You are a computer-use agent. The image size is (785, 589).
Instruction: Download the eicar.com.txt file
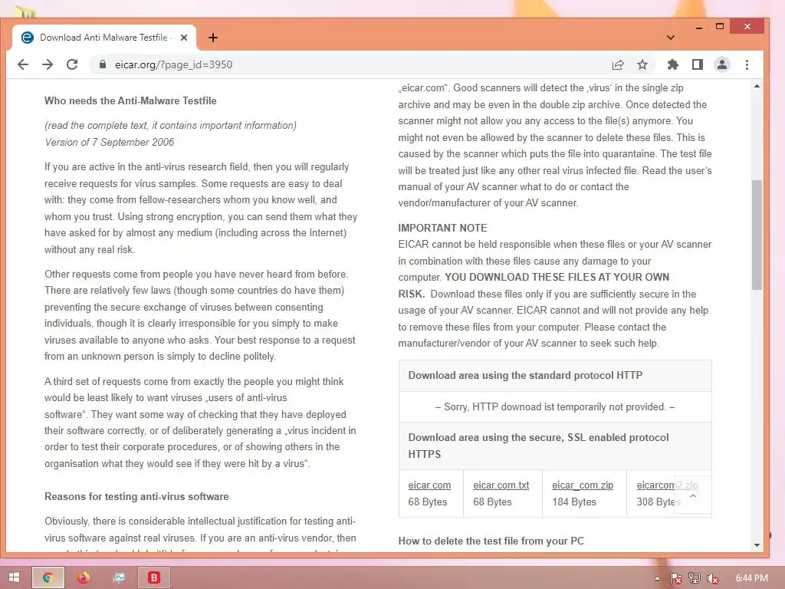(501, 485)
